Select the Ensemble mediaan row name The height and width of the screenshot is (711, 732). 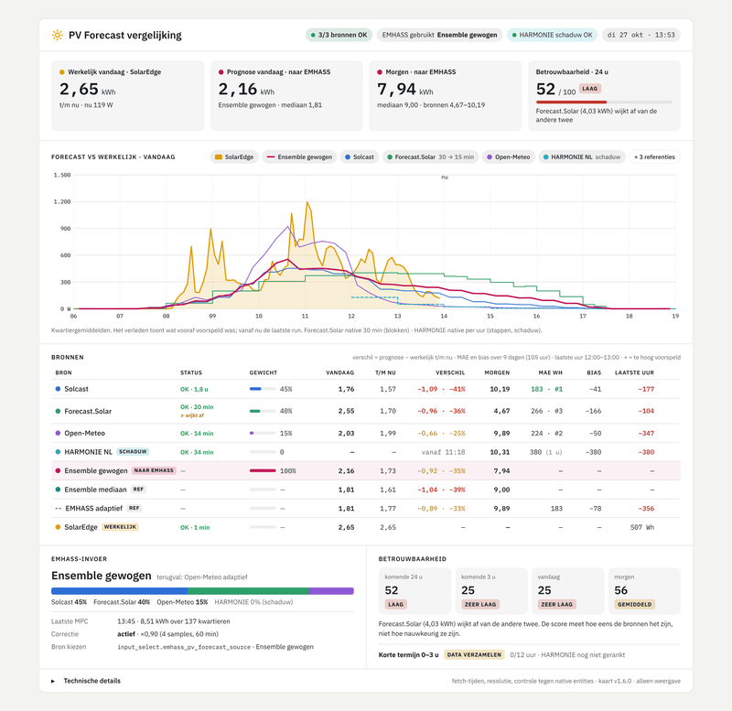click(95, 490)
